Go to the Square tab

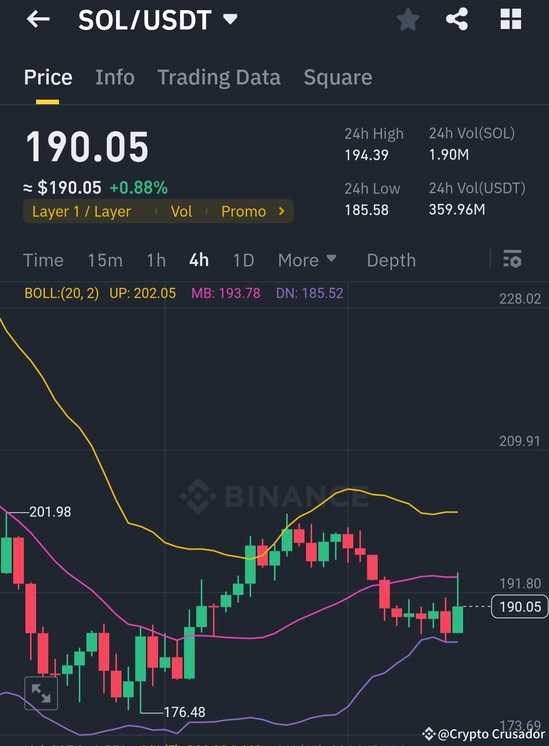tap(338, 77)
